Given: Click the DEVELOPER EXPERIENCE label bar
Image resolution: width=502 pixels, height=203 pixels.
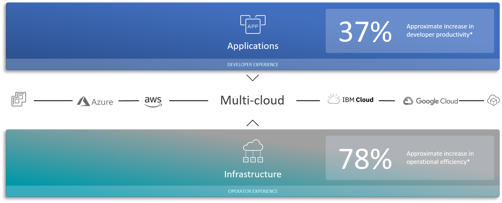Looking at the screenshot, I should [x=253, y=65].
